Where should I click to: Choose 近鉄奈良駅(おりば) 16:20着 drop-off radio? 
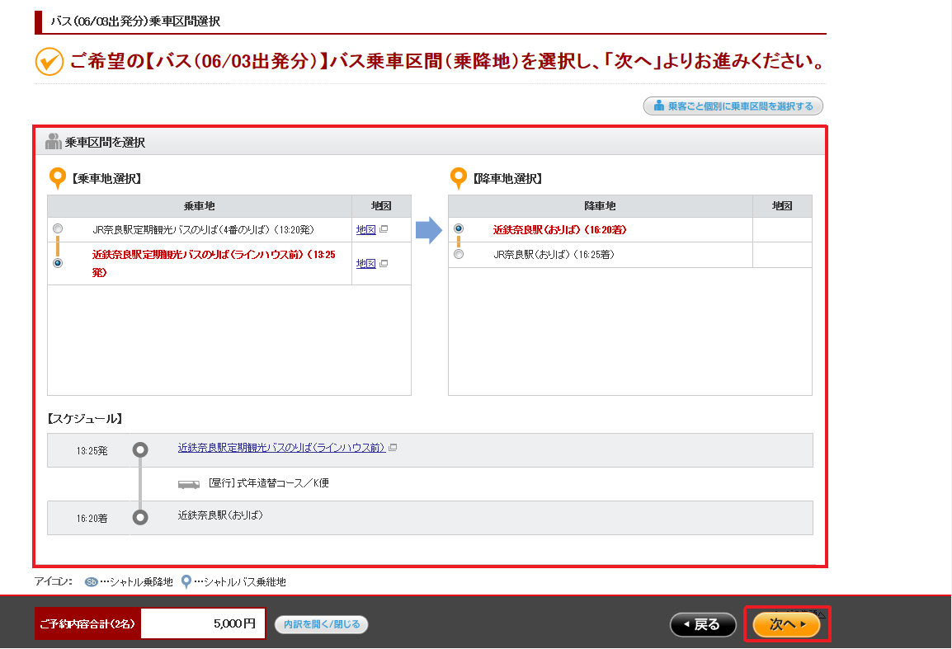click(459, 229)
